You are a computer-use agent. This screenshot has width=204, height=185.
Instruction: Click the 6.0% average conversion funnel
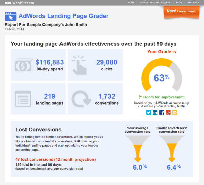tap(138, 148)
